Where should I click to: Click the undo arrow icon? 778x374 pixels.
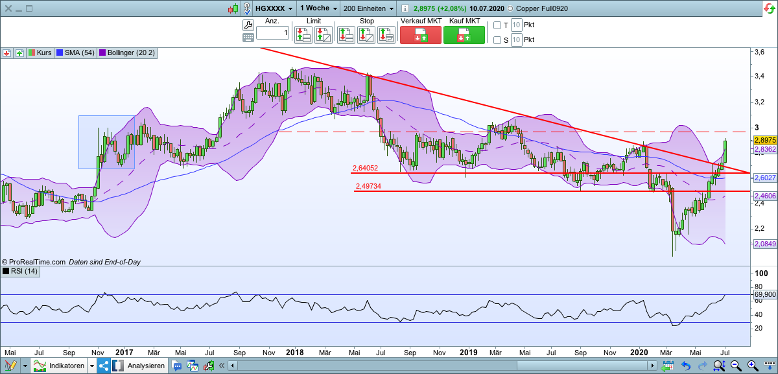685,365
